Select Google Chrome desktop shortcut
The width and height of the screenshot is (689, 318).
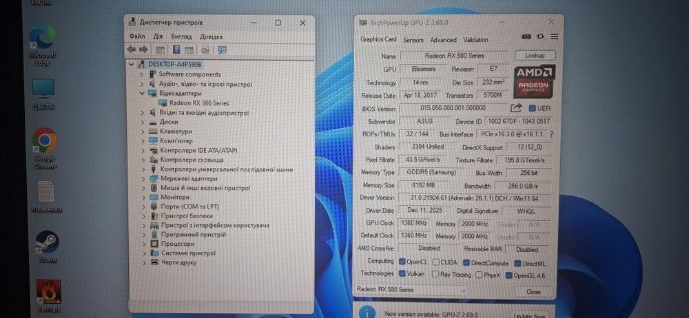click(x=44, y=149)
